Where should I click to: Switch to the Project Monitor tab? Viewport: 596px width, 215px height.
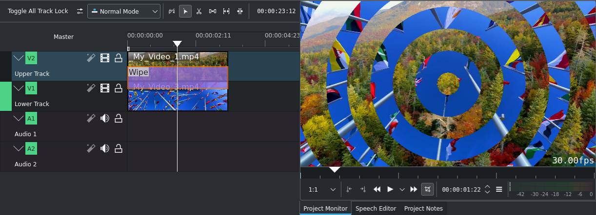click(325, 208)
